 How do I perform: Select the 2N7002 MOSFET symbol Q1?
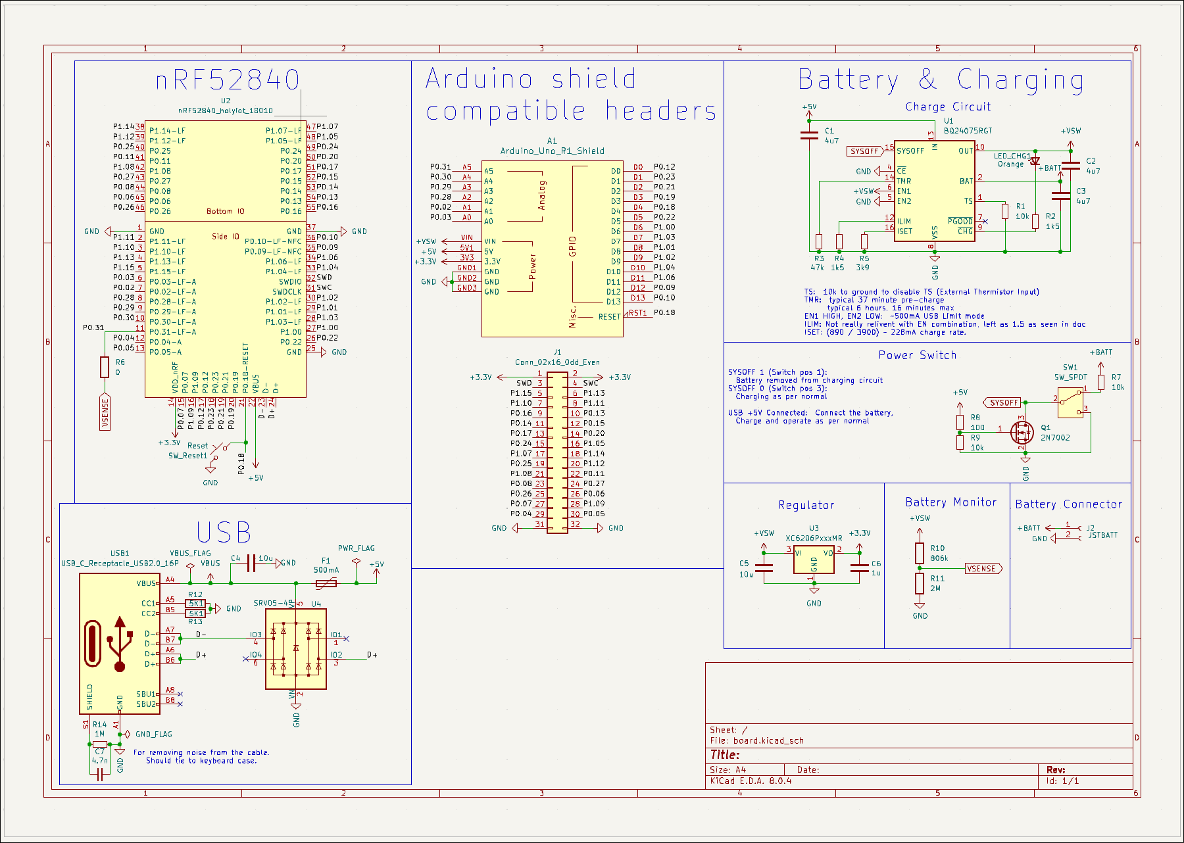(1022, 432)
